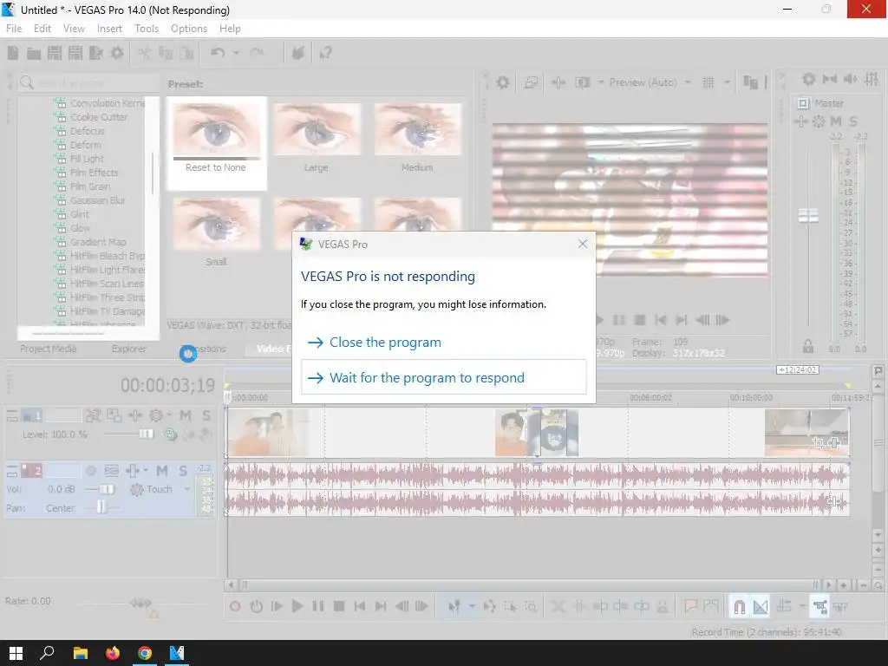Click the Undo arrow icon

pos(218,53)
